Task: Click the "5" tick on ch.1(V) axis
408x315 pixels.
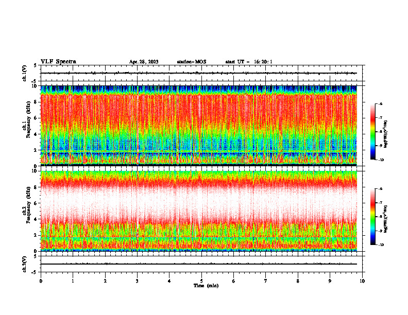Action: 36,65
